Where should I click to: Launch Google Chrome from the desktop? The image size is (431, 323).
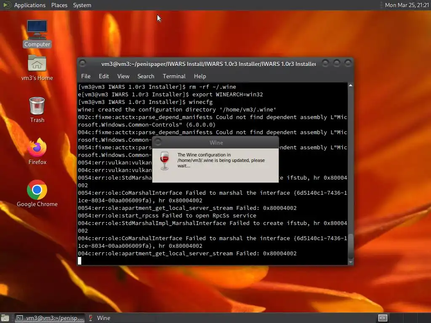tap(37, 193)
